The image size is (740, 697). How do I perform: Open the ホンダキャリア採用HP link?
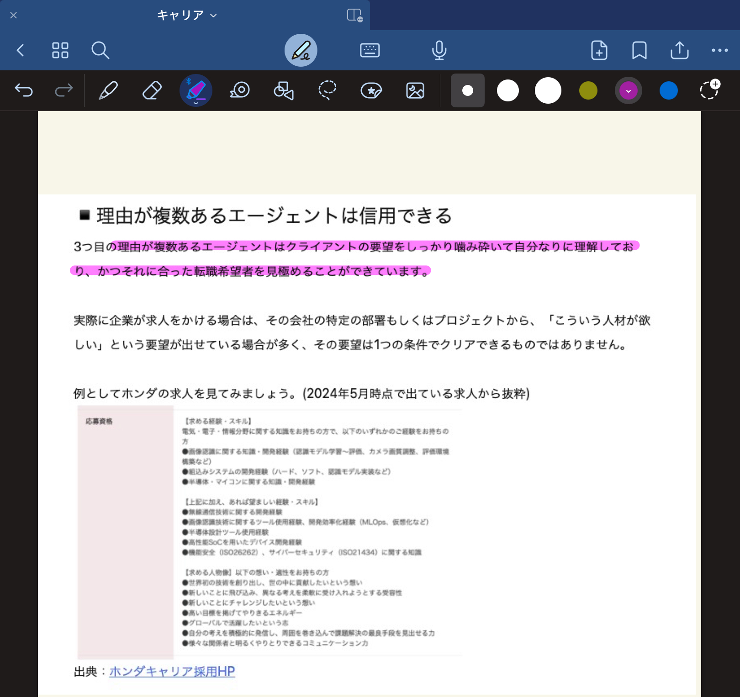(172, 671)
